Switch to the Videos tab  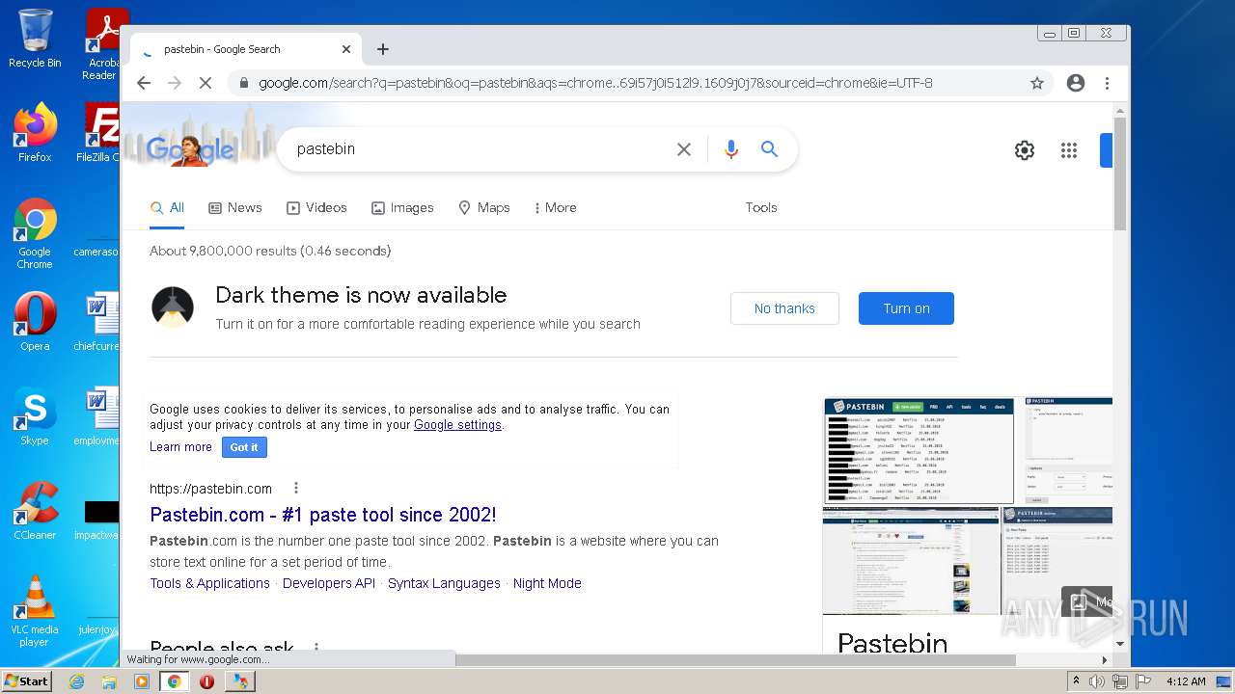click(x=316, y=207)
